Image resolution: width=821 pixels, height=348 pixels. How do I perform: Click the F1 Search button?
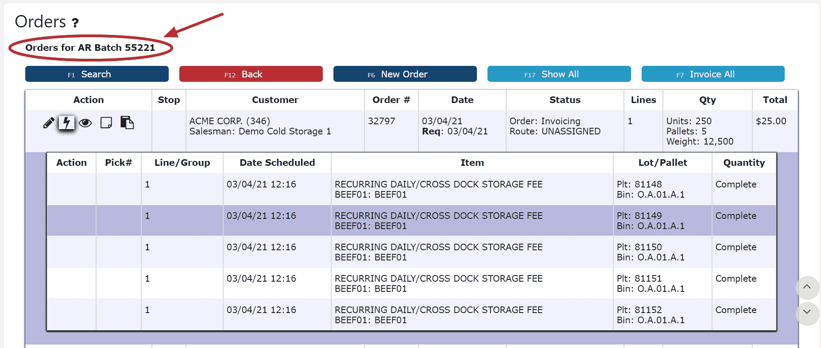click(97, 74)
